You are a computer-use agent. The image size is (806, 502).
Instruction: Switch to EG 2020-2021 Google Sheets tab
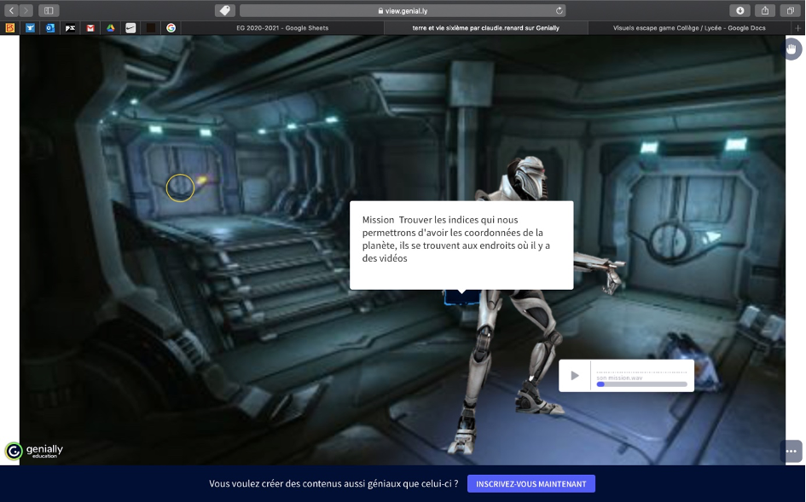(282, 28)
